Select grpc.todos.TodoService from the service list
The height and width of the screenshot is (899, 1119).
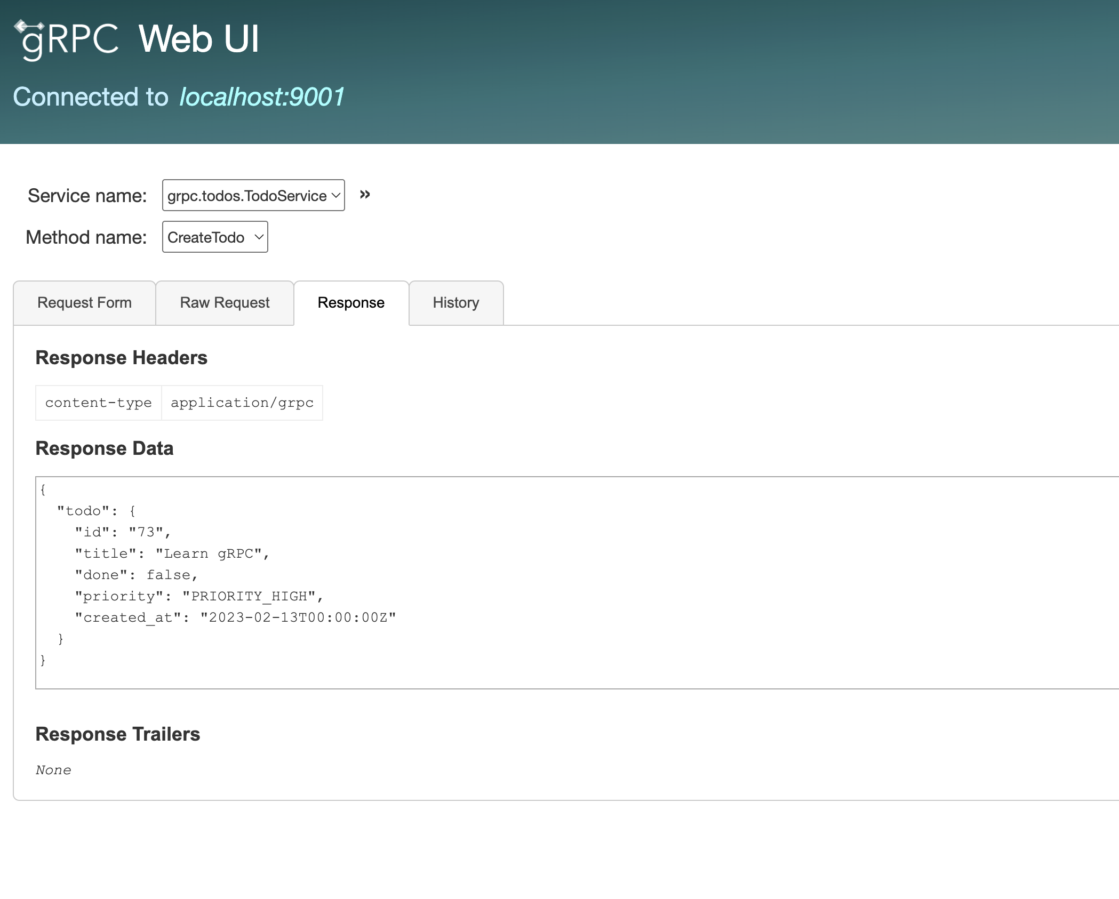pyautogui.click(x=245, y=195)
